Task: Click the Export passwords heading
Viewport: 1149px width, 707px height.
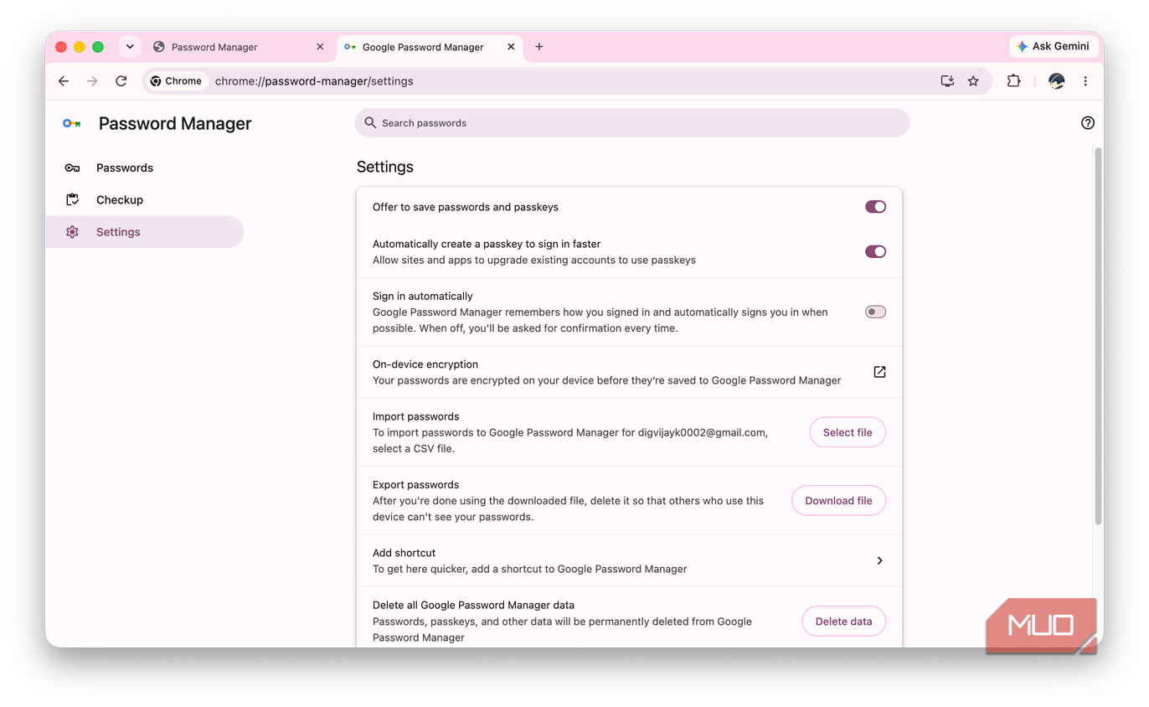Action: pyautogui.click(x=415, y=484)
